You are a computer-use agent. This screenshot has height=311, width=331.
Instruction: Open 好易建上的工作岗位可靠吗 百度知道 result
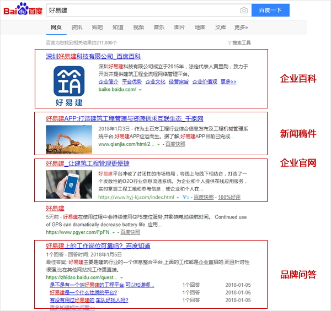pyautogui.click(x=98, y=245)
